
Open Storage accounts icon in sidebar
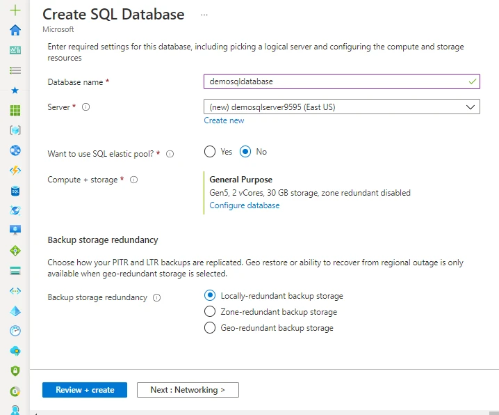click(x=15, y=271)
